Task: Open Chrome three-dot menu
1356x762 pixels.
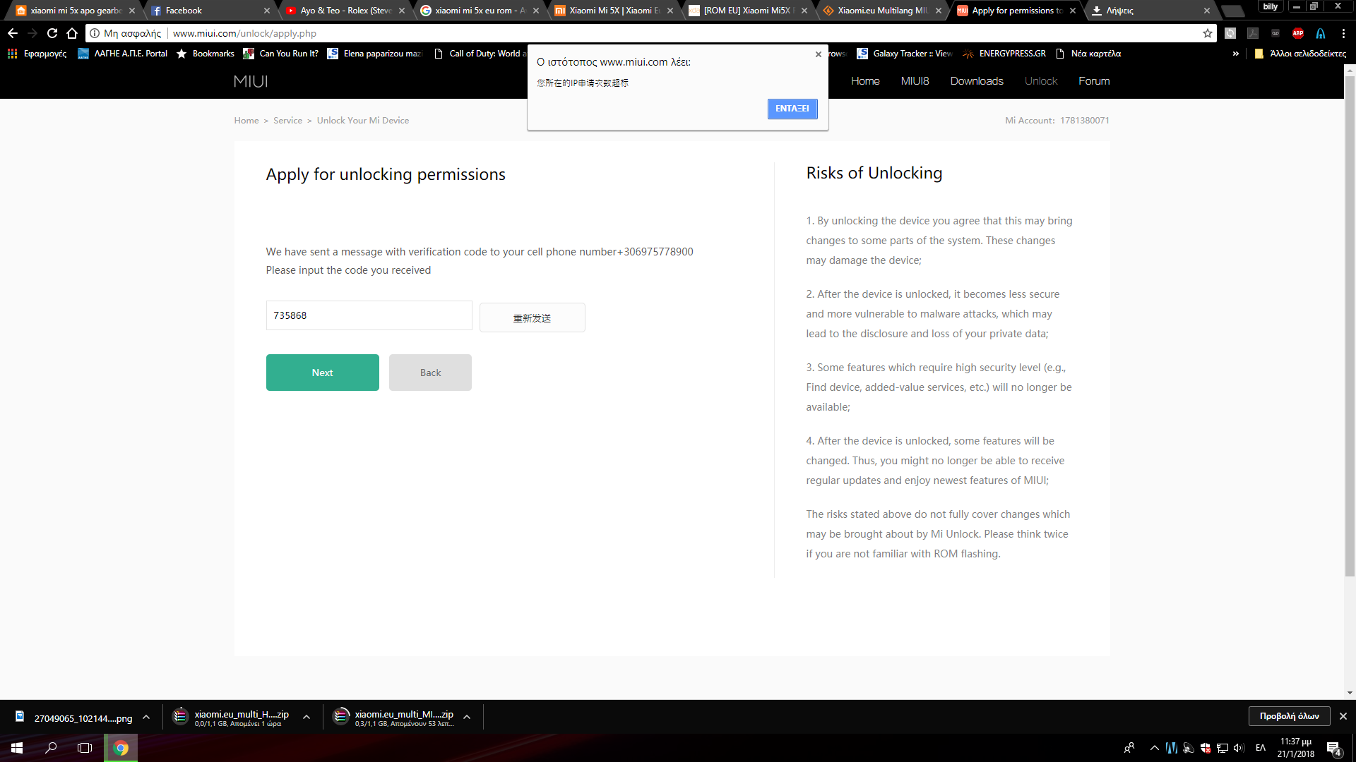Action: (1343, 33)
